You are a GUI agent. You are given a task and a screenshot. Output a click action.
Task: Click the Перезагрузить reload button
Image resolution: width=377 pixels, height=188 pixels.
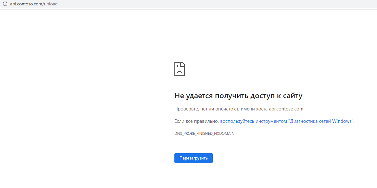193,158
